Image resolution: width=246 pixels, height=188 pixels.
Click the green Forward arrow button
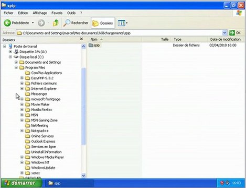pos(41,23)
